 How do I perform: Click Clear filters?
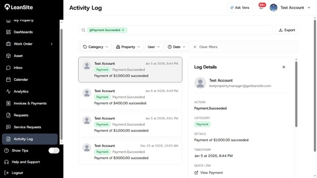pos(205,47)
